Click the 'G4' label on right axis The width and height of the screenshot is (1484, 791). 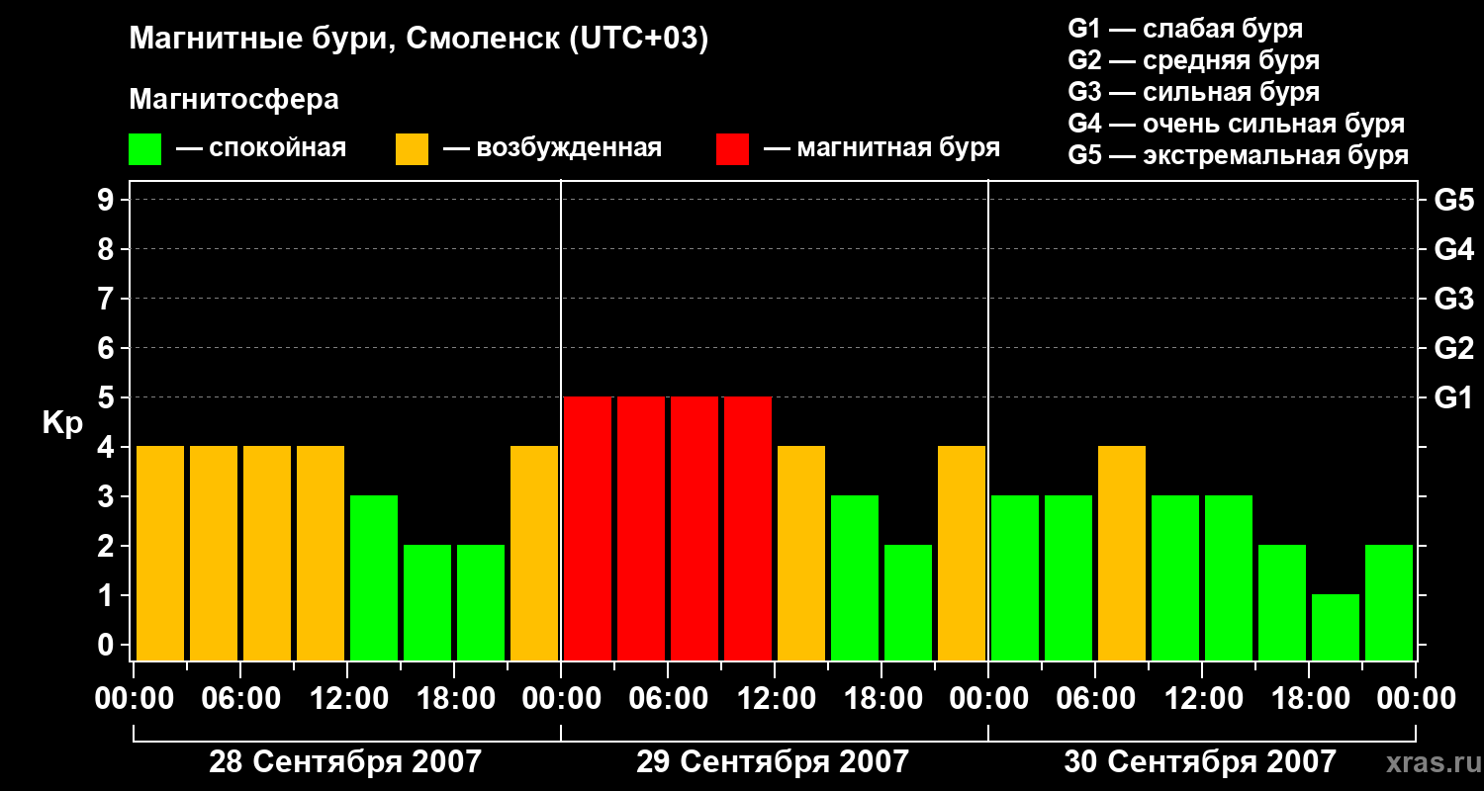coord(1453,250)
